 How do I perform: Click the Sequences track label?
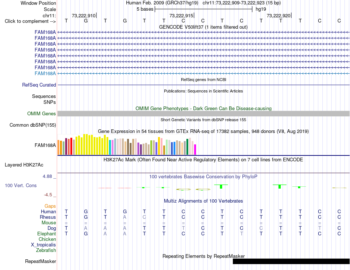coord(44,96)
